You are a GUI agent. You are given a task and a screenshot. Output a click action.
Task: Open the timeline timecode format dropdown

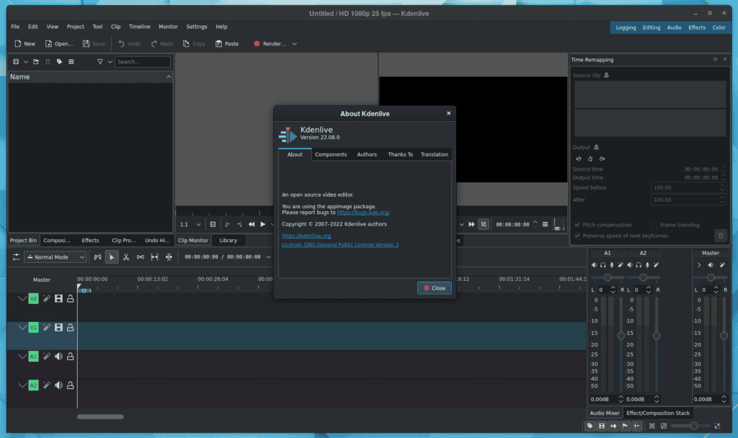point(269,257)
